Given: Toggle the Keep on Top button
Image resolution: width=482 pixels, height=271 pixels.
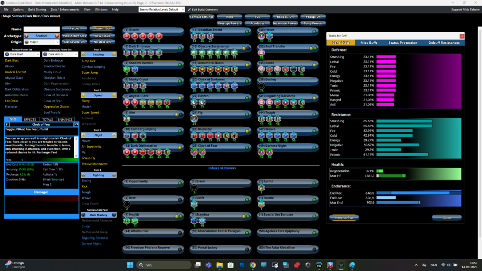Looking at the screenshot, I should [x=343, y=218].
